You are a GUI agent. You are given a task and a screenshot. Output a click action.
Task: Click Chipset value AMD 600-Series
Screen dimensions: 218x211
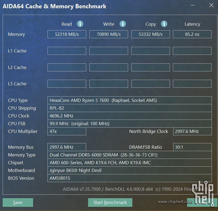point(130,163)
